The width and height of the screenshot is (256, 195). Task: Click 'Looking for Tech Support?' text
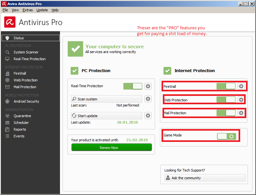click(185, 170)
